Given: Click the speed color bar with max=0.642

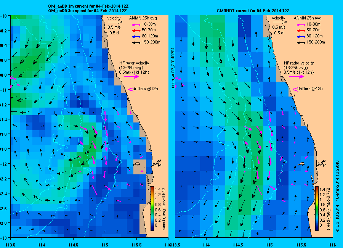Looking at the screenshot, I should tap(152, 208).
